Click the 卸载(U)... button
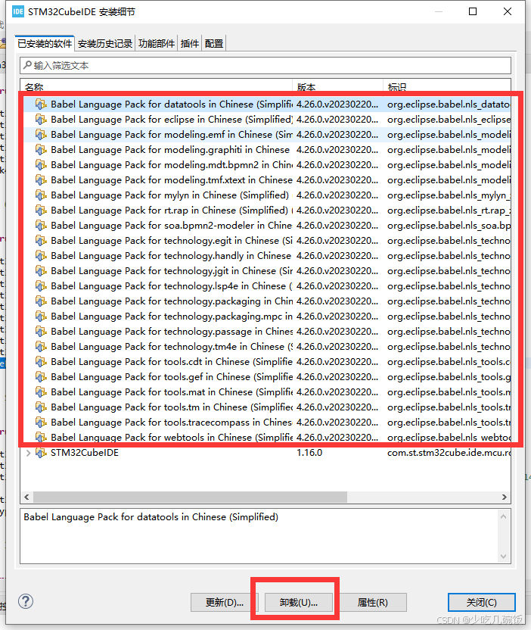Screen dimensions: 531x630 [x=299, y=602]
